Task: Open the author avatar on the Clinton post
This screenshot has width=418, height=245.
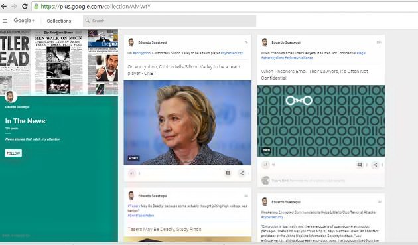Action: coord(131,42)
